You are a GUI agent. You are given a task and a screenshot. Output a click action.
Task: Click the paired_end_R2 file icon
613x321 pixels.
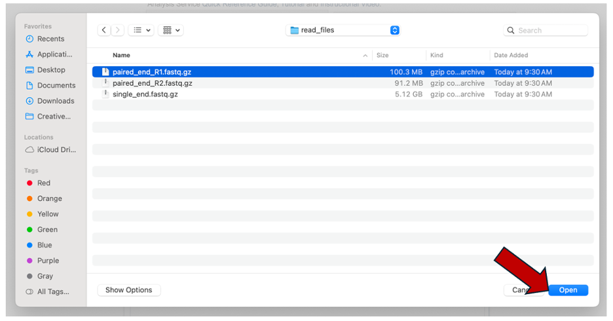pyautogui.click(x=105, y=83)
